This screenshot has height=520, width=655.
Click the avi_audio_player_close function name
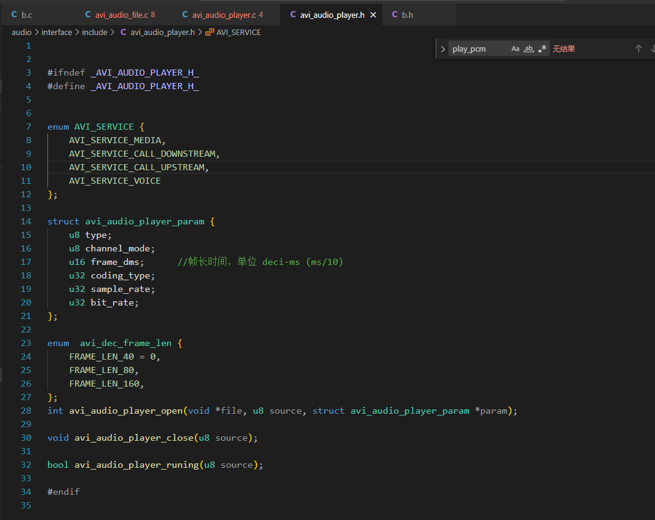click(x=134, y=438)
